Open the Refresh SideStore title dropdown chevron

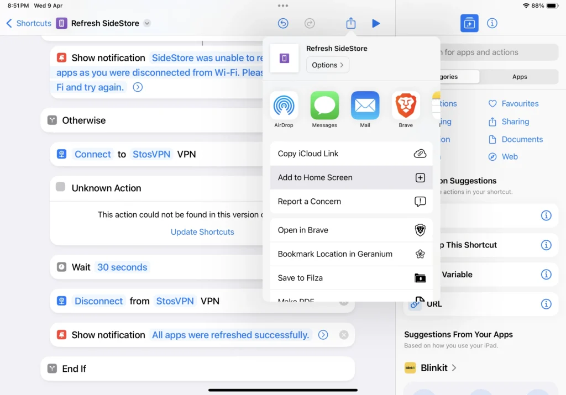[147, 23]
